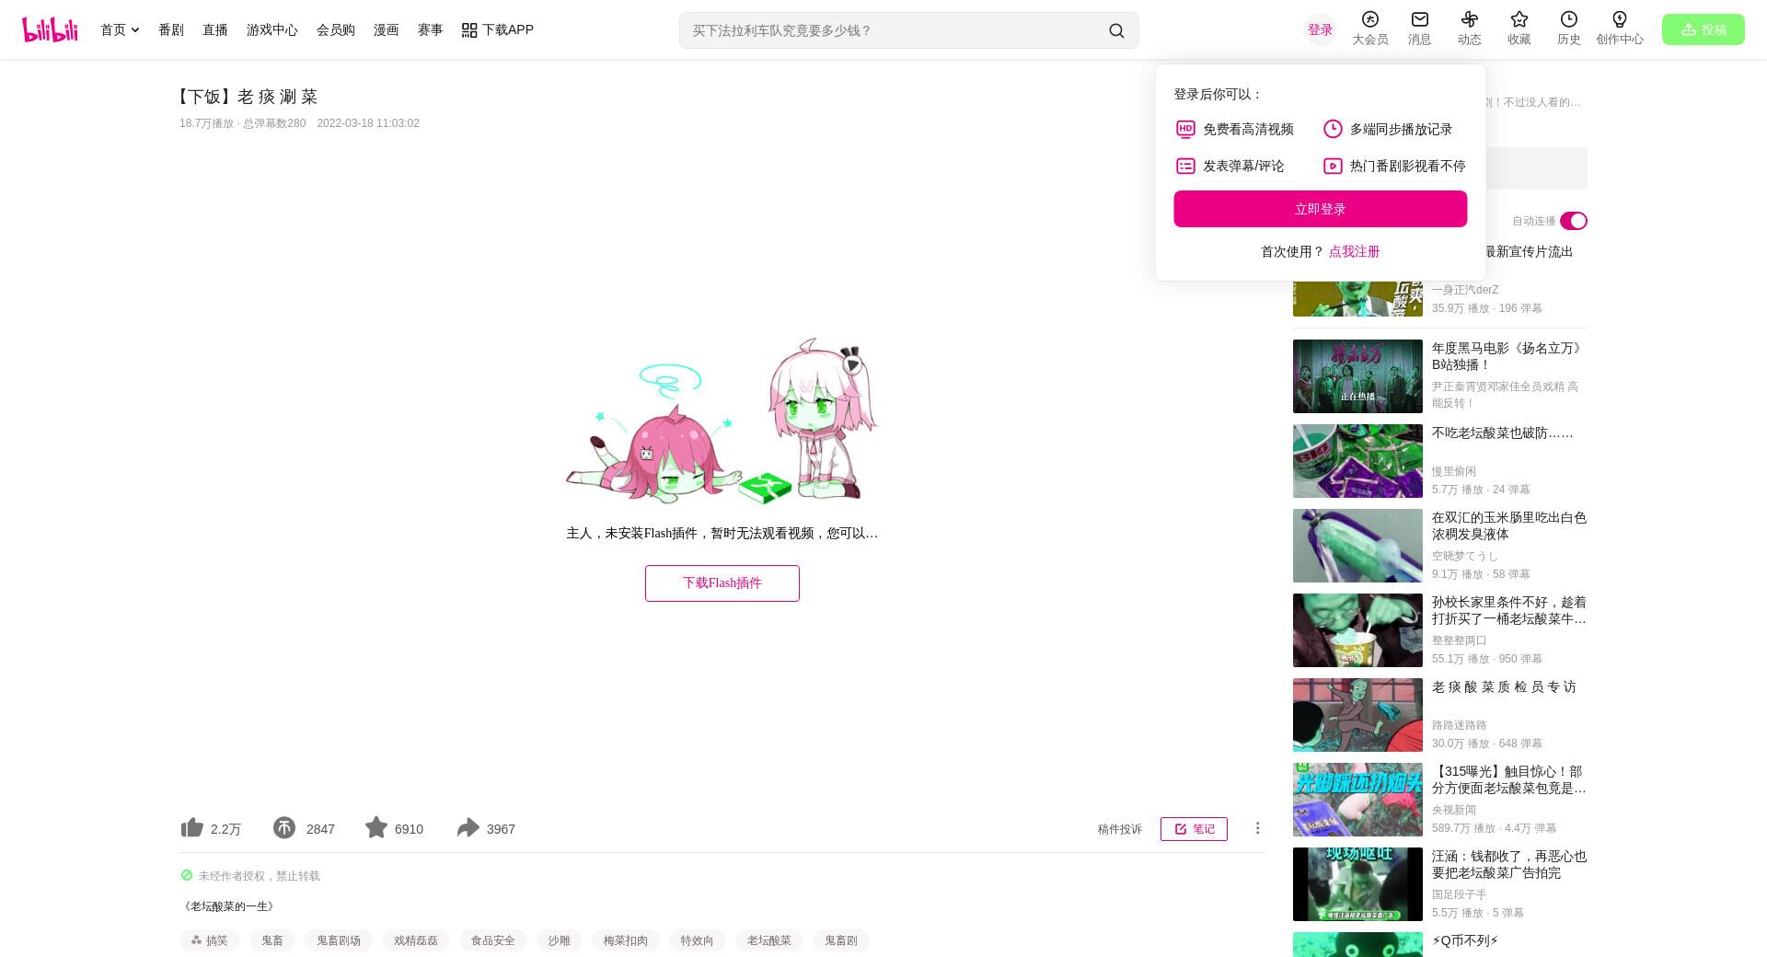The width and height of the screenshot is (1767, 957).
Task: Select the 鬼畜 tag
Action: (272, 940)
